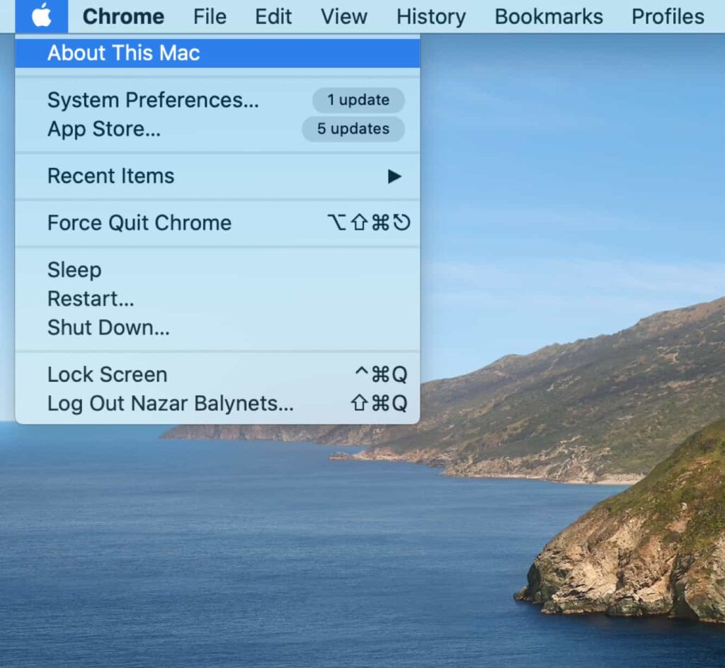Open the View menu
The height and width of the screenshot is (668, 725).
click(344, 17)
